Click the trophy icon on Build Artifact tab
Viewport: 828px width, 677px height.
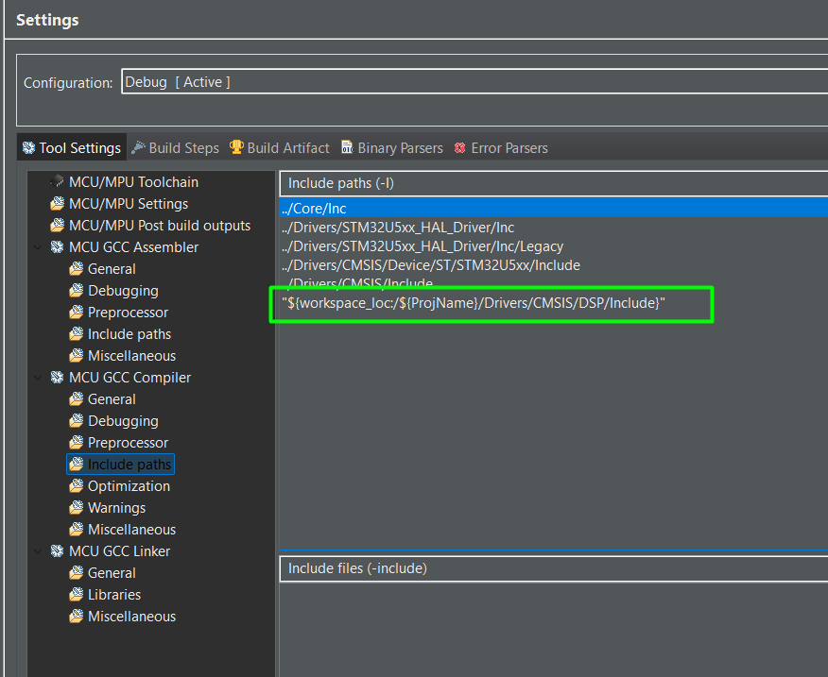coord(236,147)
